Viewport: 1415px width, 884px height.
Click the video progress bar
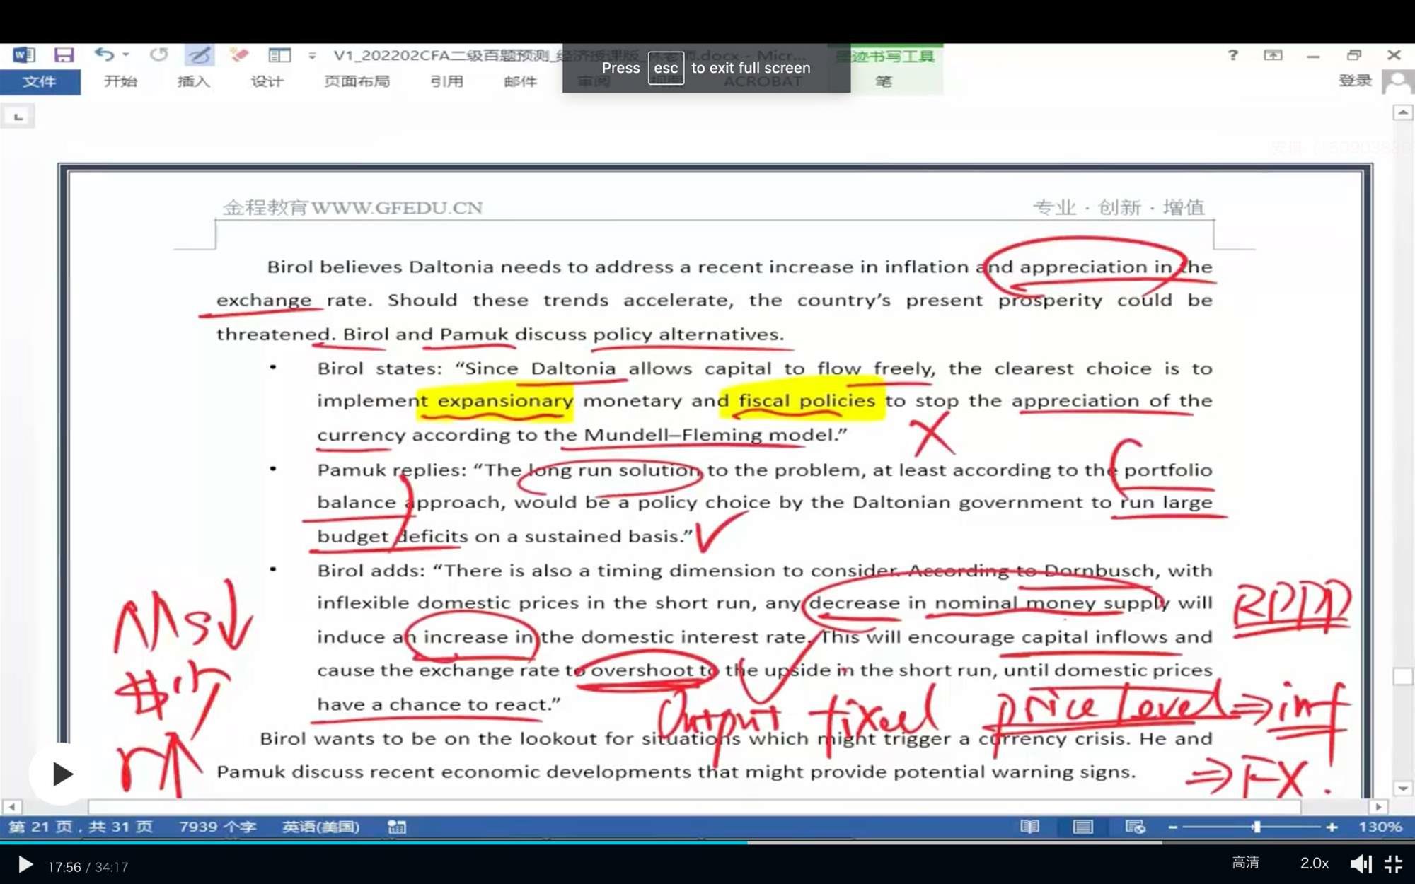(707, 842)
